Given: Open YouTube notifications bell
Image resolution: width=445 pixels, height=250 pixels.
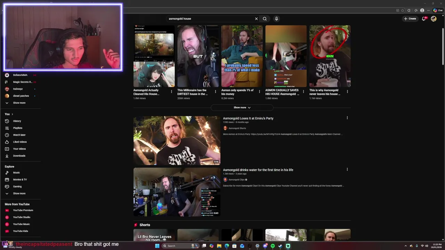Looking at the screenshot, I should pos(424,19).
